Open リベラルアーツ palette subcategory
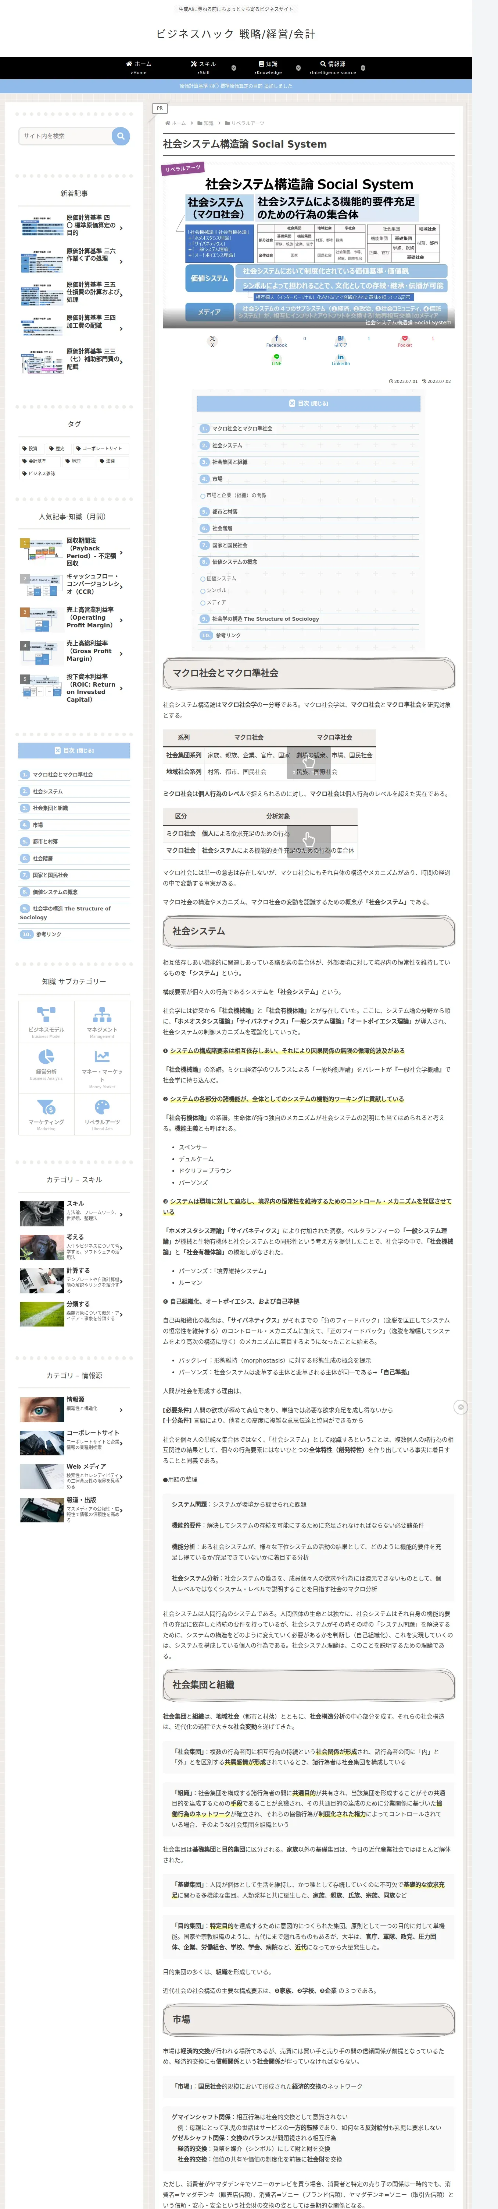Screen dimensions: 498x2209 pyautogui.click(x=102, y=1114)
